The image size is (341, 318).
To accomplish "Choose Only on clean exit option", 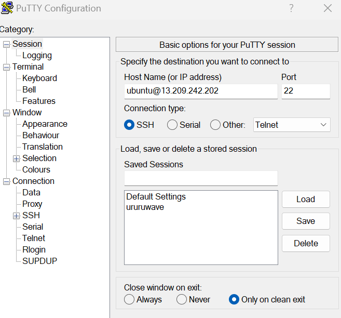I will [234, 299].
